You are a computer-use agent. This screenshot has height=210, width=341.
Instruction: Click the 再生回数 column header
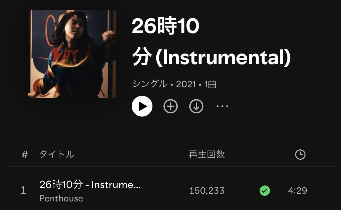coord(207,154)
